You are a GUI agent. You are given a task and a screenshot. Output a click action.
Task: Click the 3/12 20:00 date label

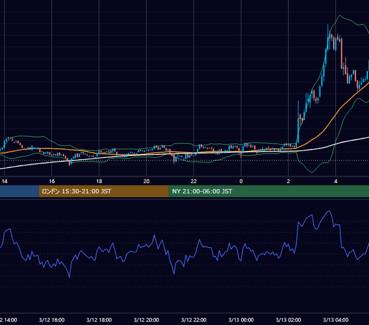coord(147,320)
